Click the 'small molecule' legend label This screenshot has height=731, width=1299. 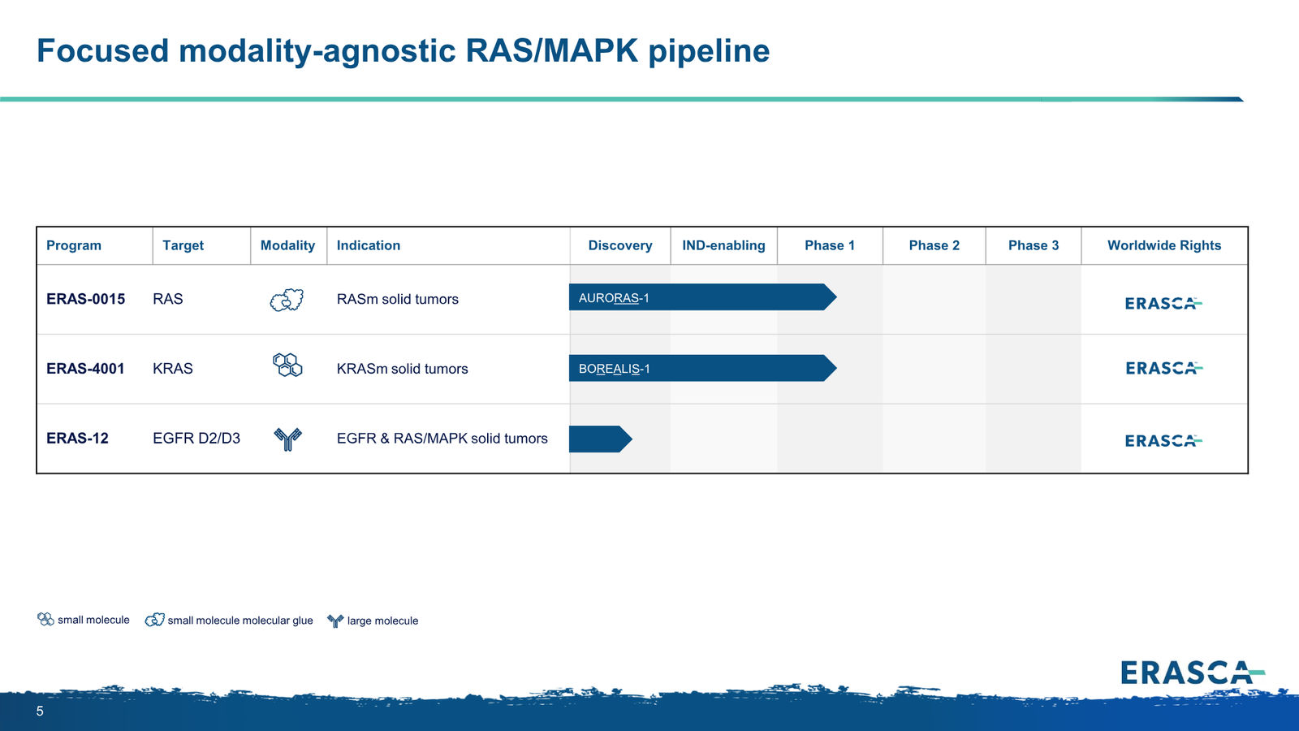[93, 620]
